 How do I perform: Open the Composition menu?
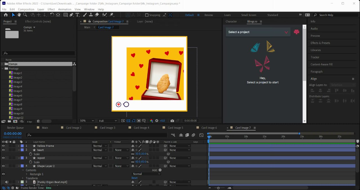26,9
